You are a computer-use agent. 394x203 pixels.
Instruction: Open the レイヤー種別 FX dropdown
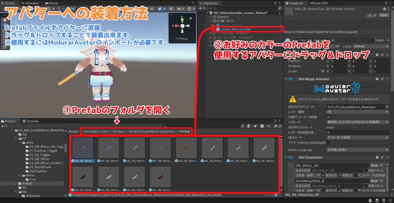coord(358,112)
